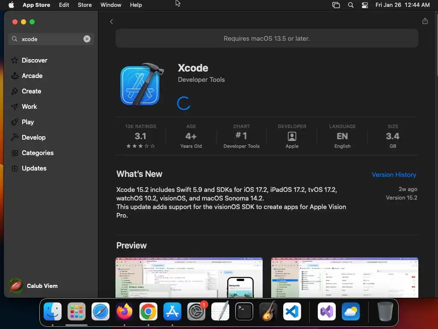The image size is (438, 329).
Task: Open Visual Studio Code from Dock
Action: point(292,311)
